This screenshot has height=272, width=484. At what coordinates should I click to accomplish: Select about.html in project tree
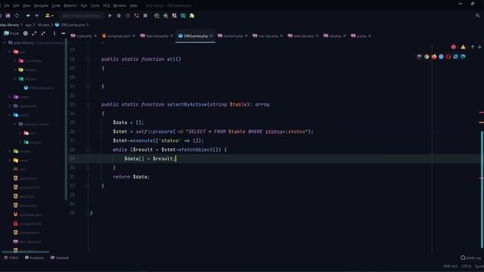(x=25, y=178)
